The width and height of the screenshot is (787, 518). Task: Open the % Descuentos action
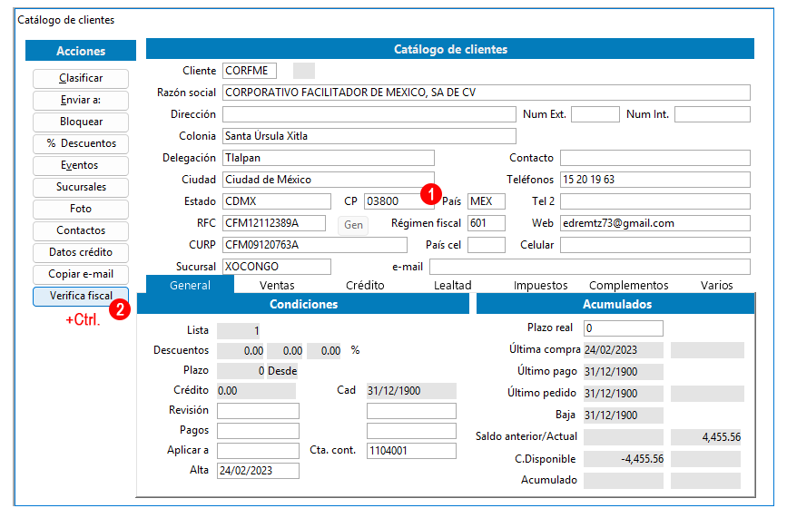81,143
